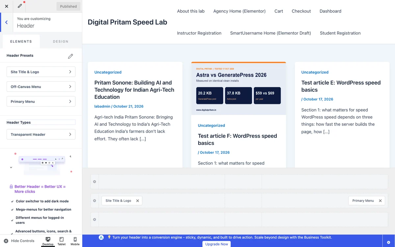Switch to the Elements tab
Viewport: 395px width, 247px height.
pos(21,41)
